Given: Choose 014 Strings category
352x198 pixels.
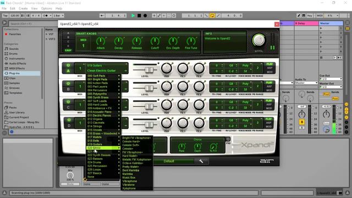Looking at the screenshot, I should (x=103, y=127).
